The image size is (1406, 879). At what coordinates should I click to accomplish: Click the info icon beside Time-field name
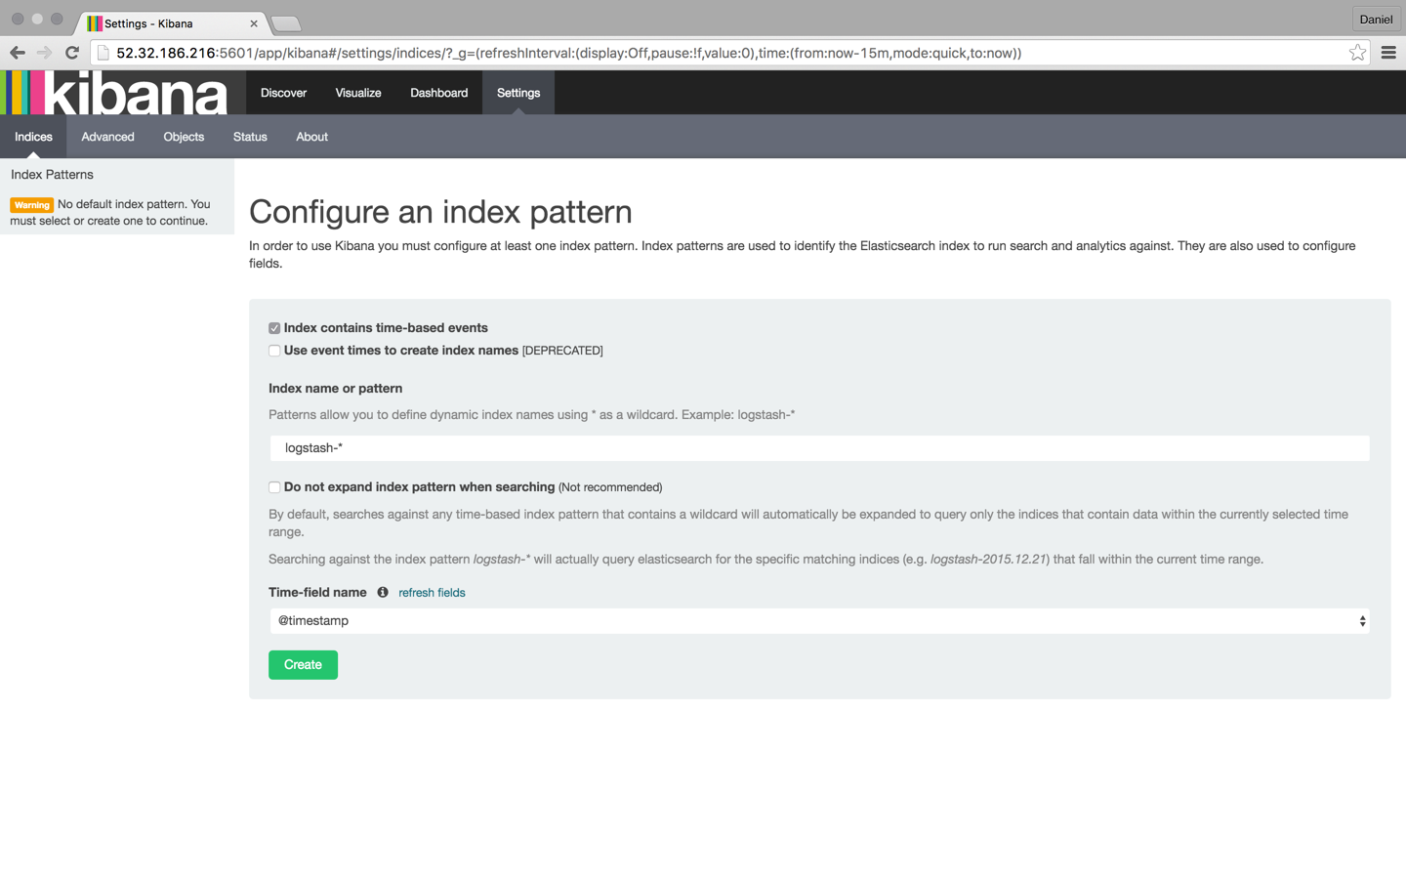[382, 592]
